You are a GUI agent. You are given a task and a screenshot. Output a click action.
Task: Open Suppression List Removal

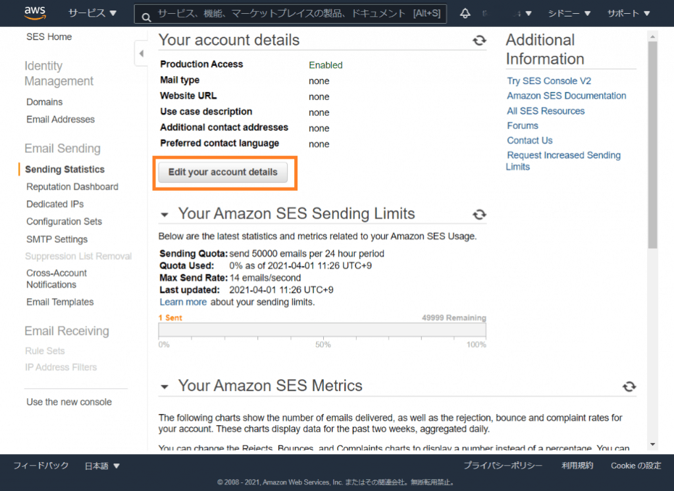coord(78,256)
